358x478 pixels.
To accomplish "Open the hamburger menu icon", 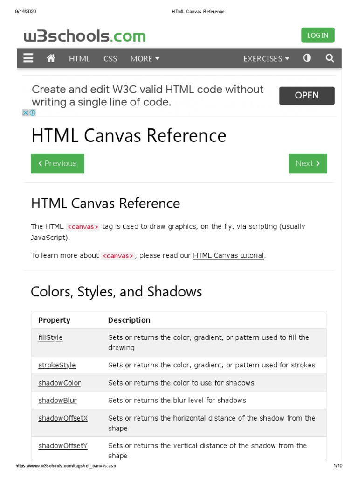I will coord(28,58).
